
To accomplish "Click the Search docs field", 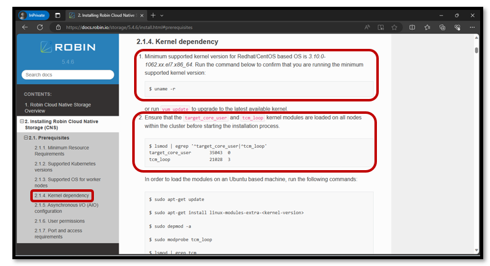I will tap(68, 75).
